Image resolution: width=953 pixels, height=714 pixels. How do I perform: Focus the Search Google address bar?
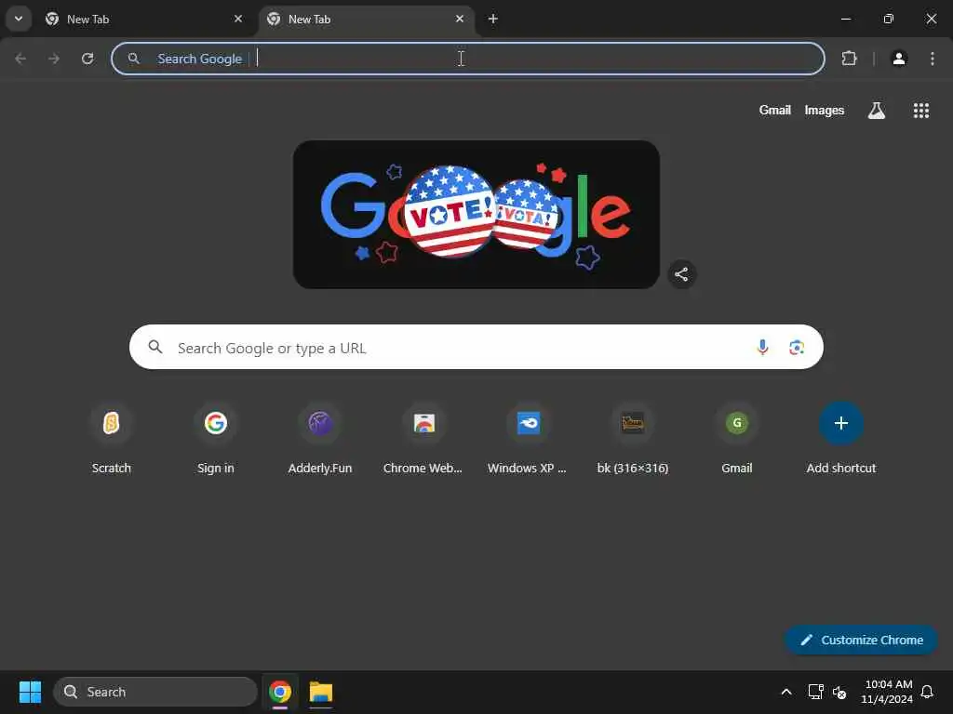point(467,59)
